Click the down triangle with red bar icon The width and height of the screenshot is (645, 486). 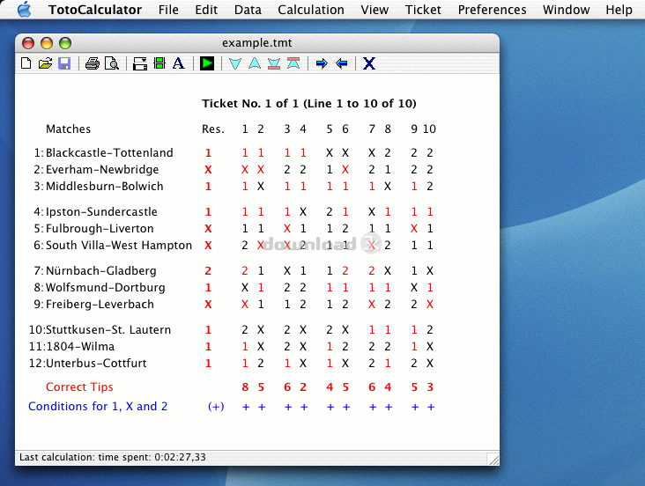[274, 63]
